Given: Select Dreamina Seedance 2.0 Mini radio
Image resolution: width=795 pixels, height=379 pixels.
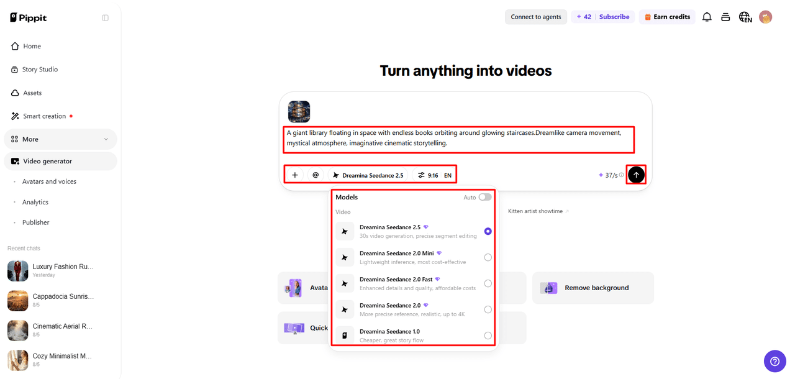Looking at the screenshot, I should coord(488,257).
